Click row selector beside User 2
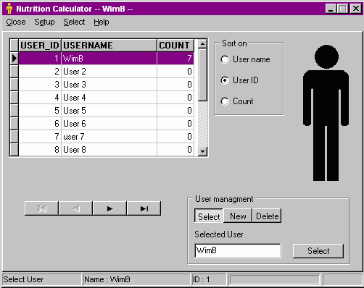 [15, 72]
